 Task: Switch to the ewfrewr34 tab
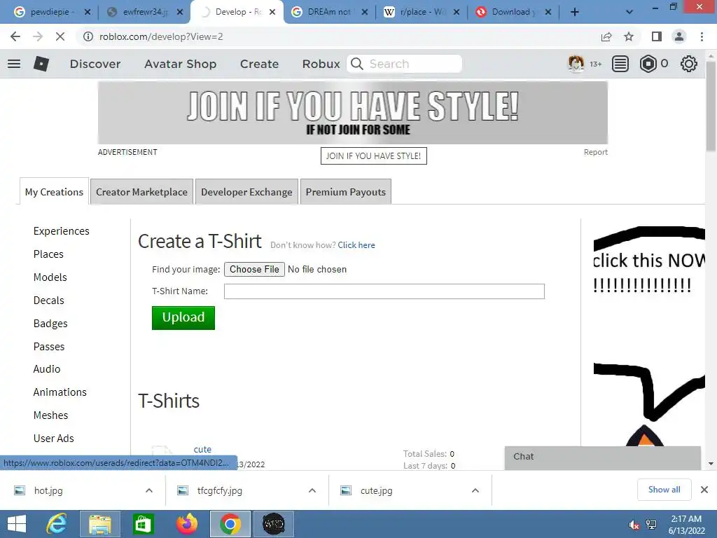[x=144, y=12]
